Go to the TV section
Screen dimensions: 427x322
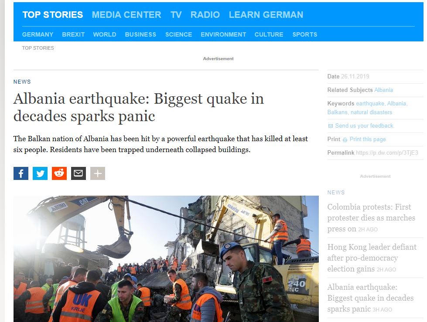176,15
